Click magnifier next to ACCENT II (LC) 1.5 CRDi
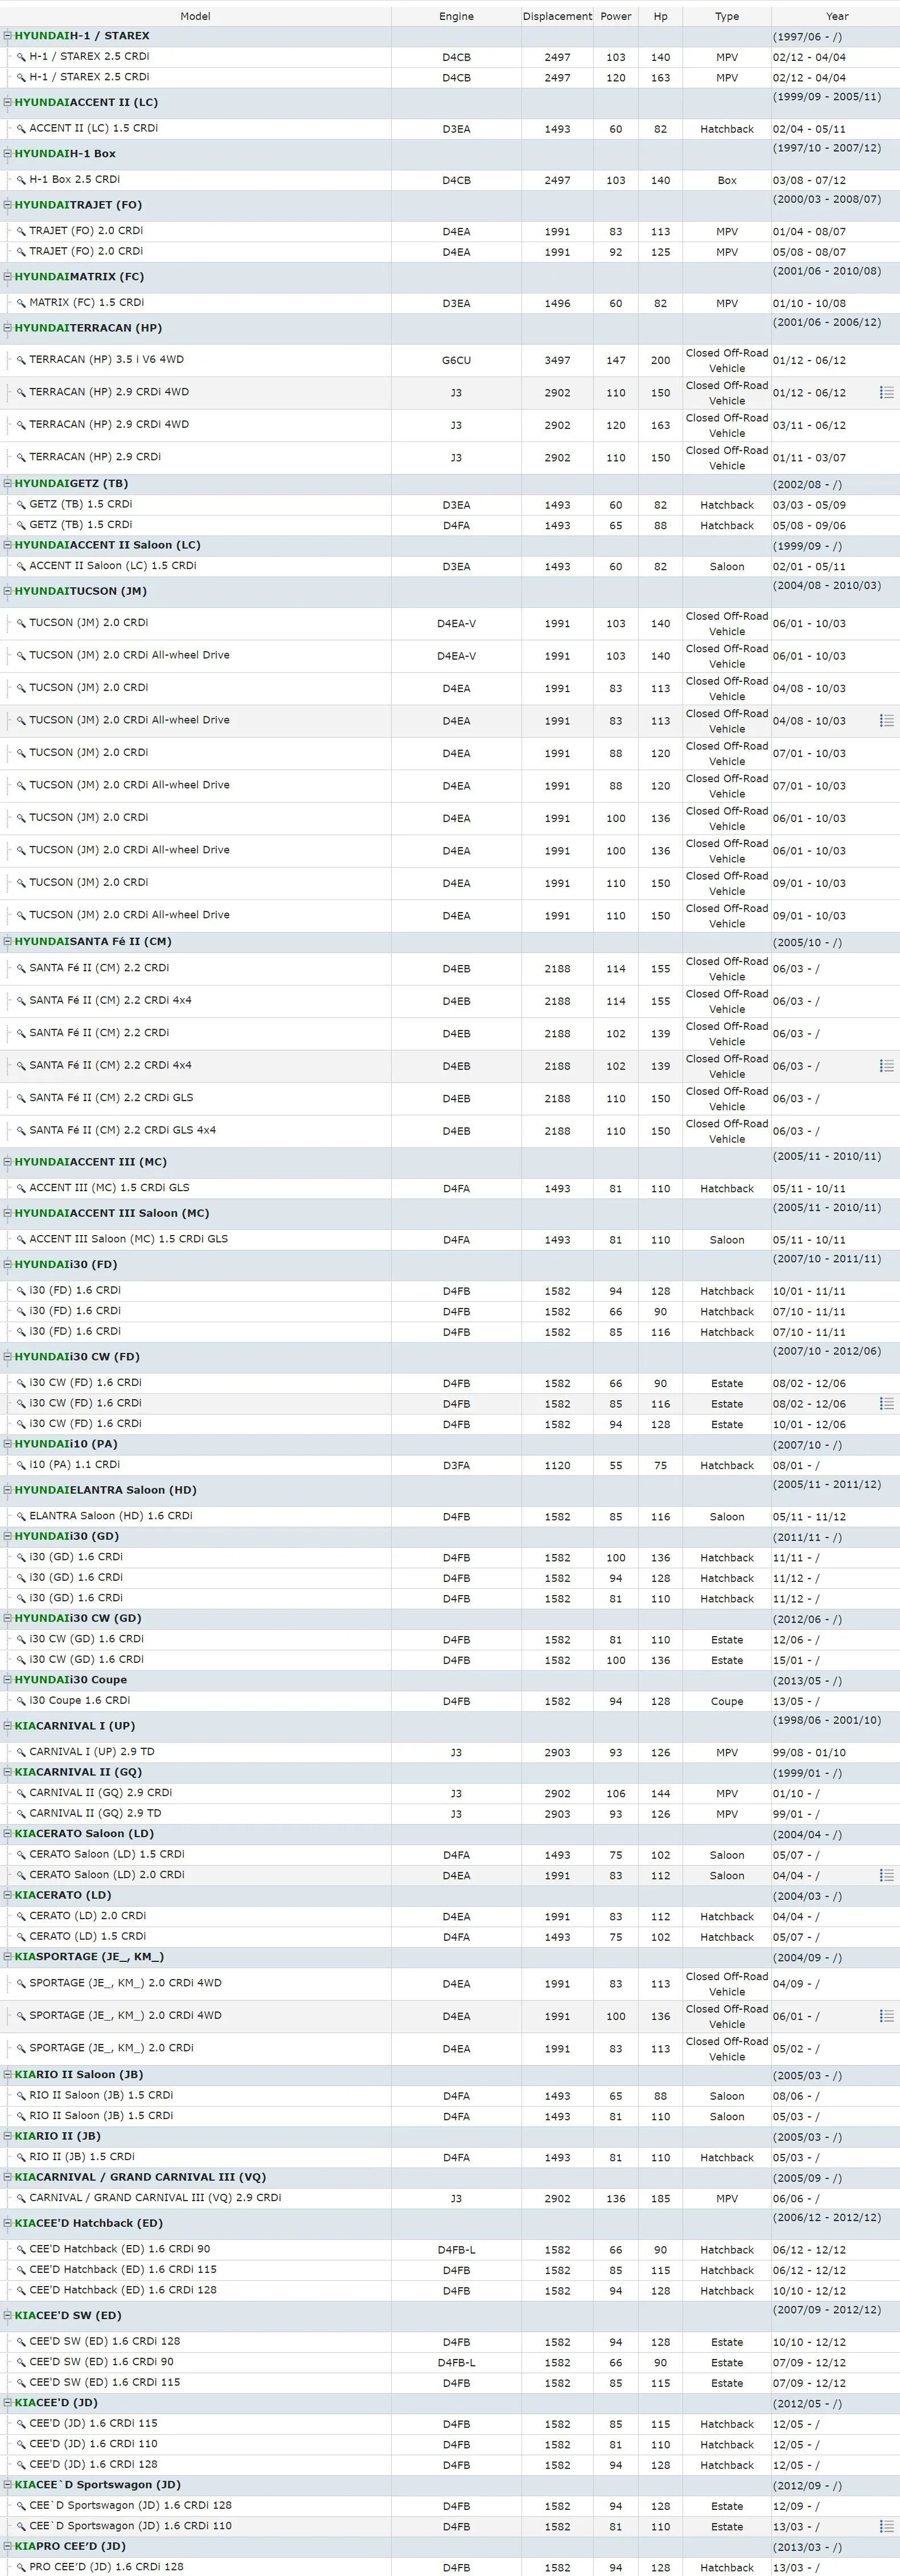Image resolution: width=900 pixels, height=2576 pixels. click(21, 129)
